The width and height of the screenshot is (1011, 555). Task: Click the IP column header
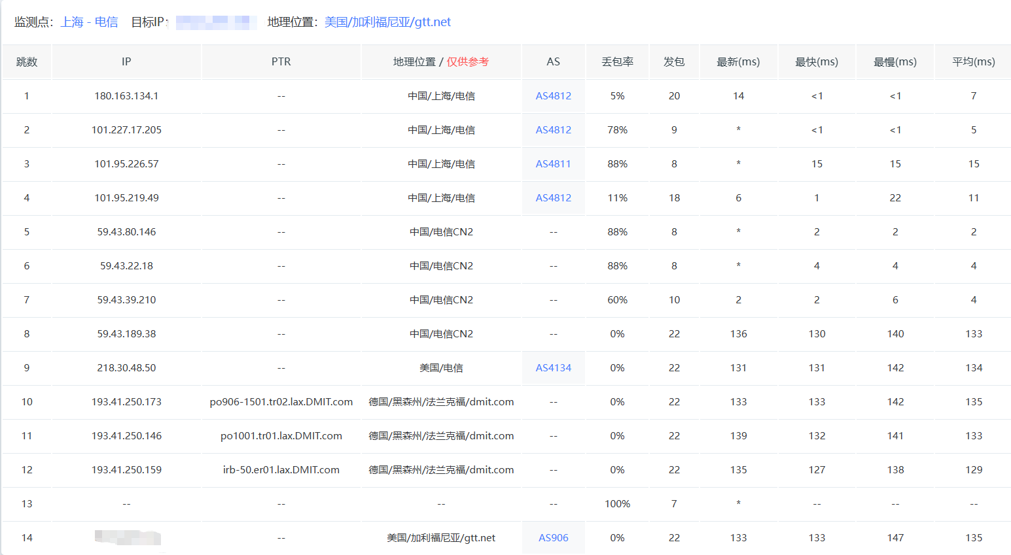pos(126,62)
